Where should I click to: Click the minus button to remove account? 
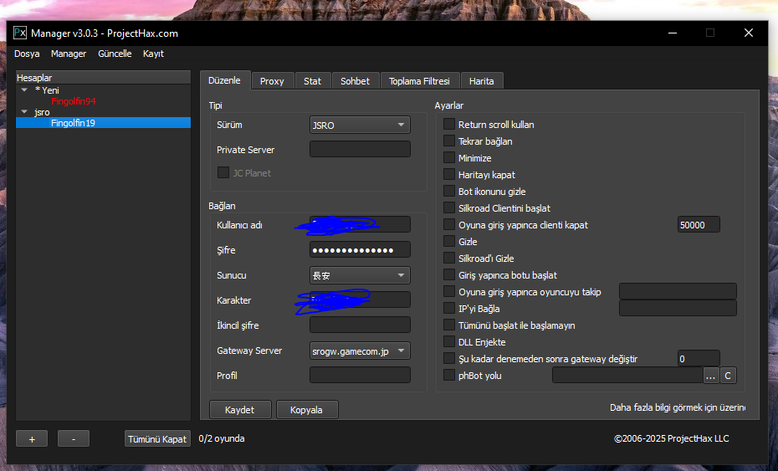pos(74,439)
